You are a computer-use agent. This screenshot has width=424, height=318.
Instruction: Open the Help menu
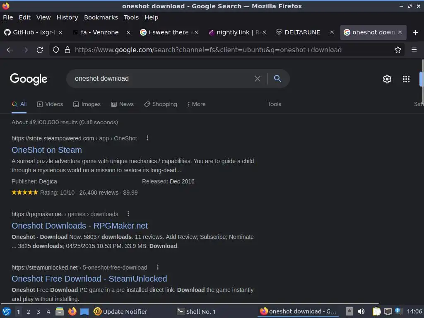(x=152, y=17)
